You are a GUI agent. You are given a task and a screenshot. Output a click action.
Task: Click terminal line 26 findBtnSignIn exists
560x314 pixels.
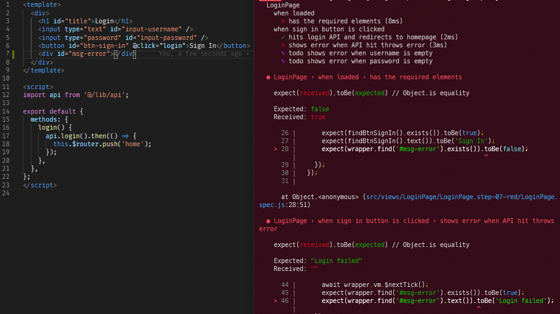click(x=383, y=133)
